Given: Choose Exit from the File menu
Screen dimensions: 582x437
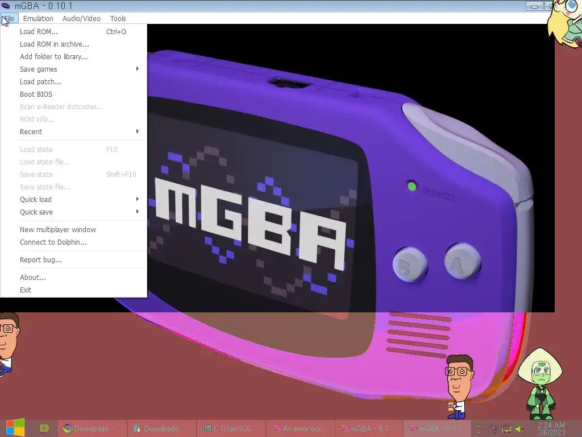Looking at the screenshot, I should pos(73,290).
